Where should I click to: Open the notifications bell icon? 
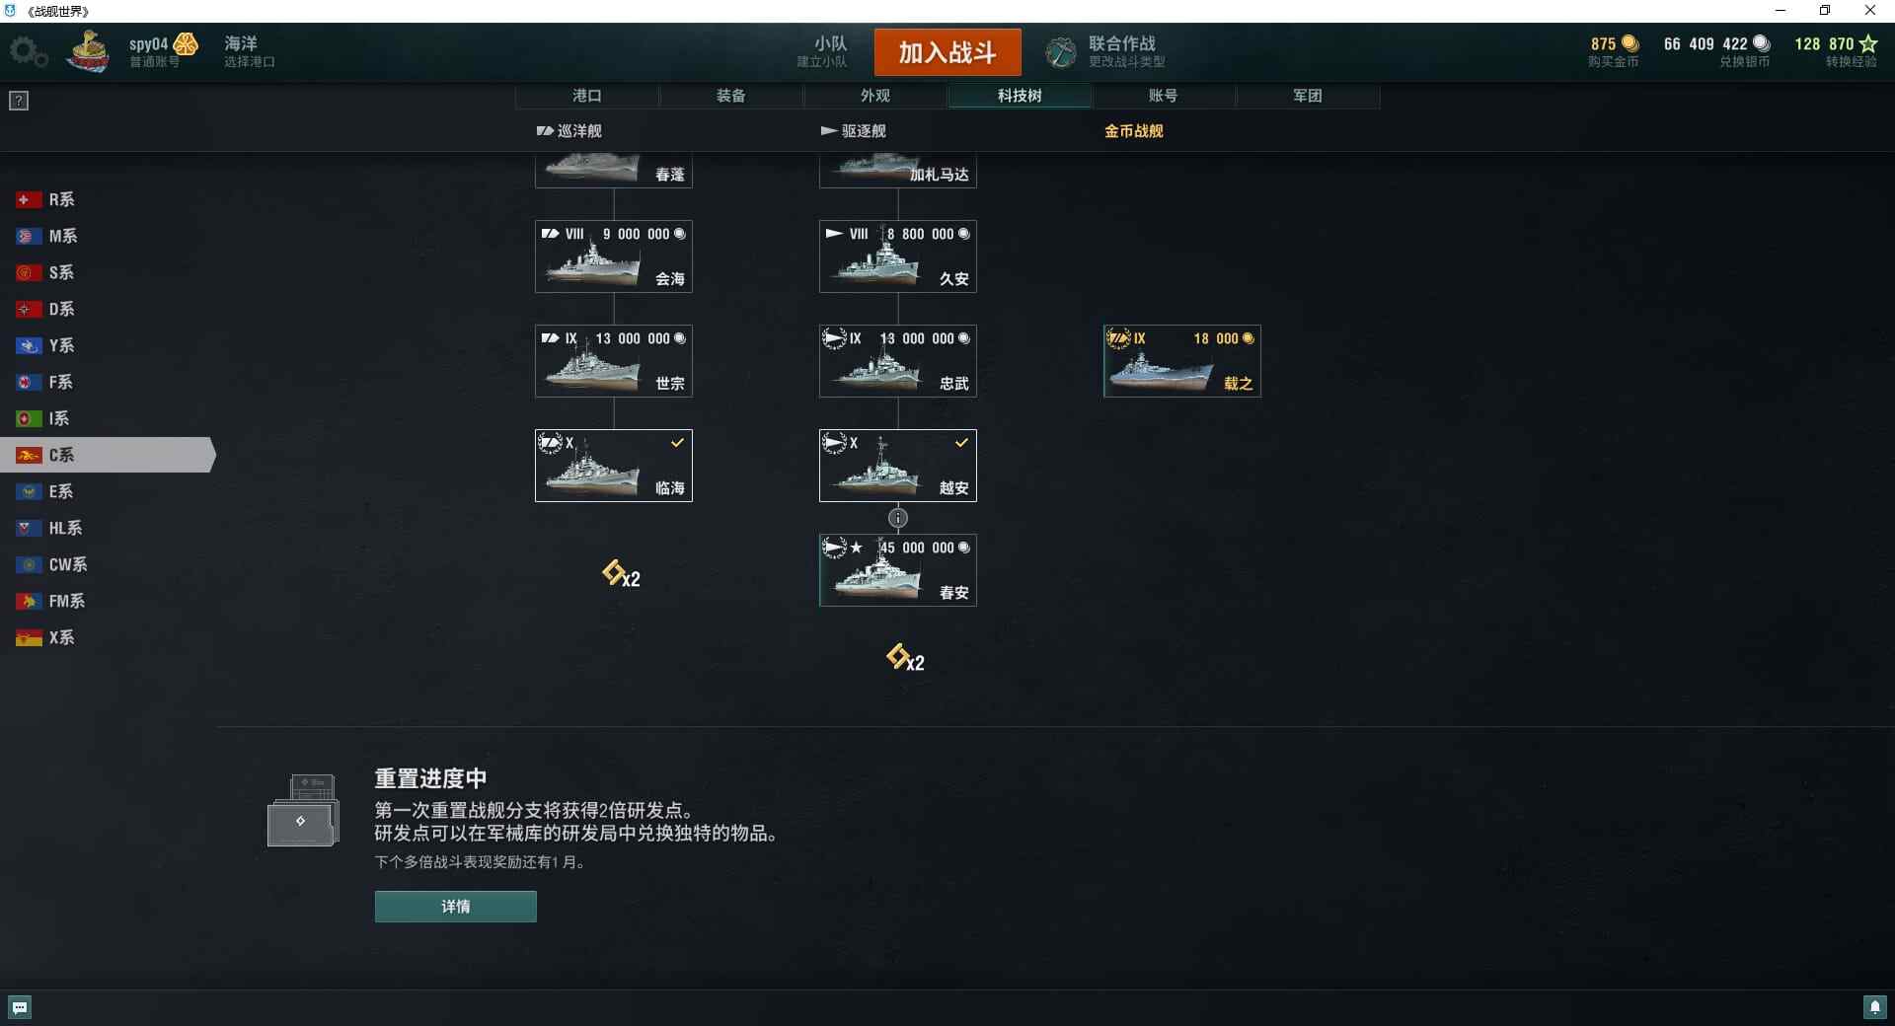coord(1874,1007)
